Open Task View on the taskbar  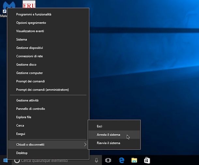pyautogui.click(x=108, y=160)
